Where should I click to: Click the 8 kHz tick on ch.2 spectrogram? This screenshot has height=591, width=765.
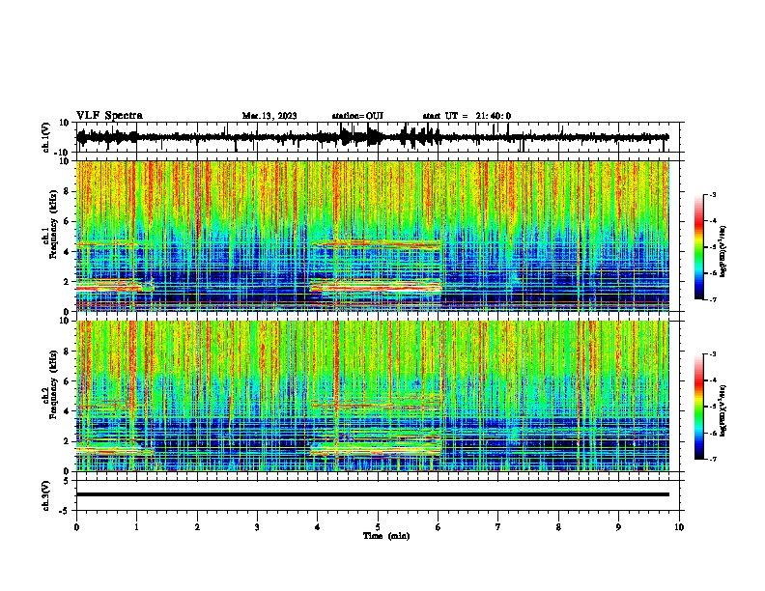[x=67, y=352]
